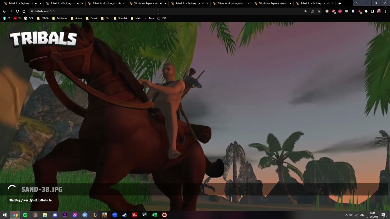The image size is (390, 219).
Task: Open the Bentlakas bookmark folder
Action: (x=59, y=18)
